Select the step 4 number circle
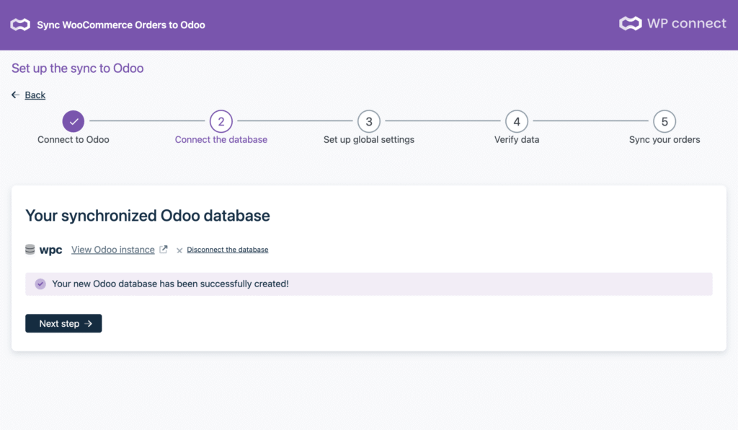This screenshot has width=738, height=430. (x=517, y=121)
